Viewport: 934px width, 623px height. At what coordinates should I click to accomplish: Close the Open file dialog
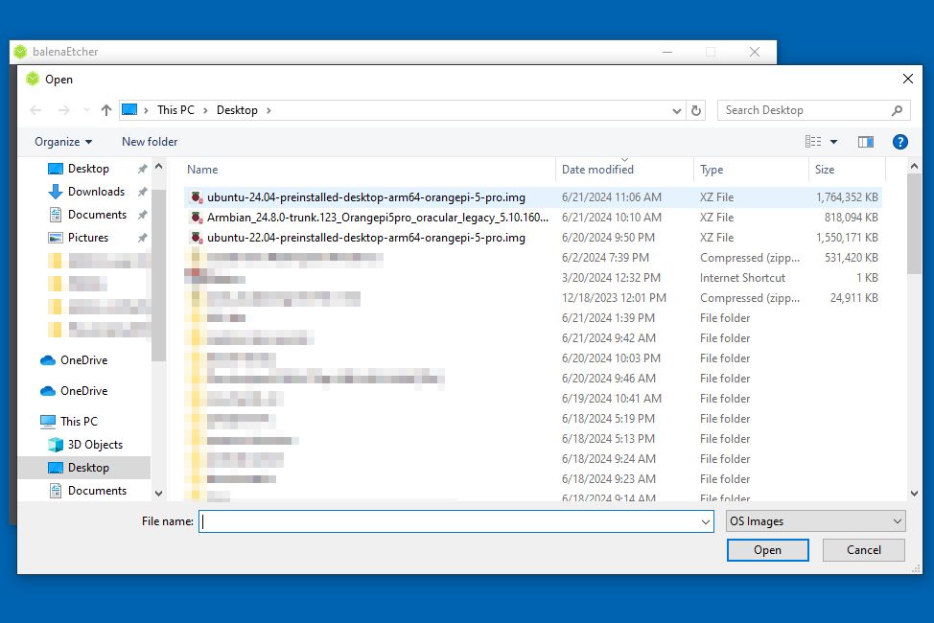(908, 79)
